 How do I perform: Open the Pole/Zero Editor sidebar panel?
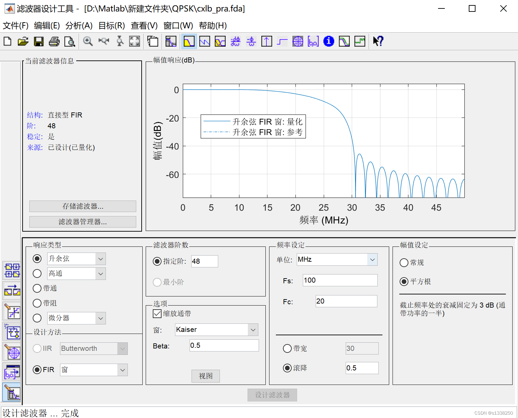coord(12,352)
